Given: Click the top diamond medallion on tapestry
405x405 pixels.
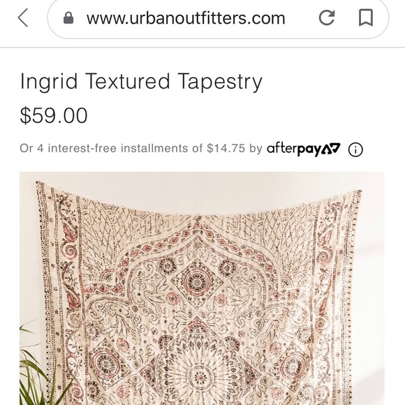Looking at the screenshot, I should [x=197, y=281].
